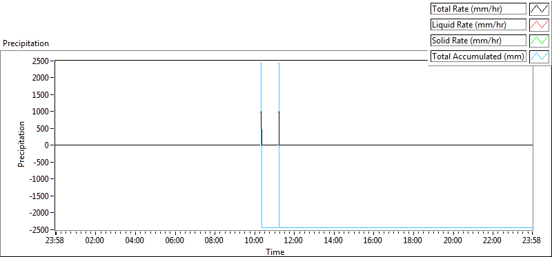The image size is (552, 257).
Task: Click the 16:00 x-axis time label
Action: (373, 240)
